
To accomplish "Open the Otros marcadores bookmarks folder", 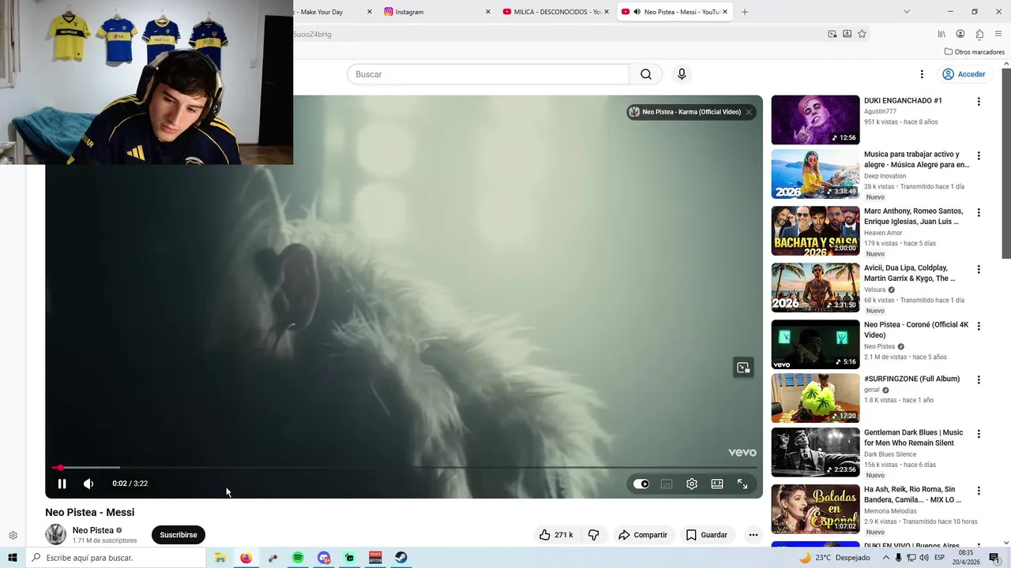I will coord(975,52).
